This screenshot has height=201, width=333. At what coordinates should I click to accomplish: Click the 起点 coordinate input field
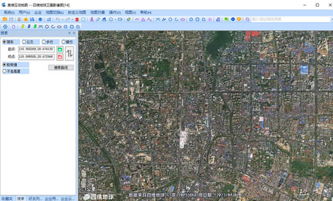[x=36, y=49]
